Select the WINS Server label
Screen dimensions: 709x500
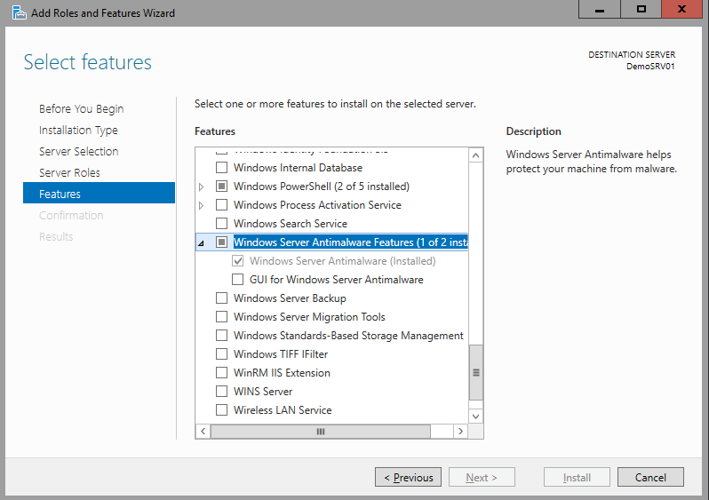click(263, 391)
